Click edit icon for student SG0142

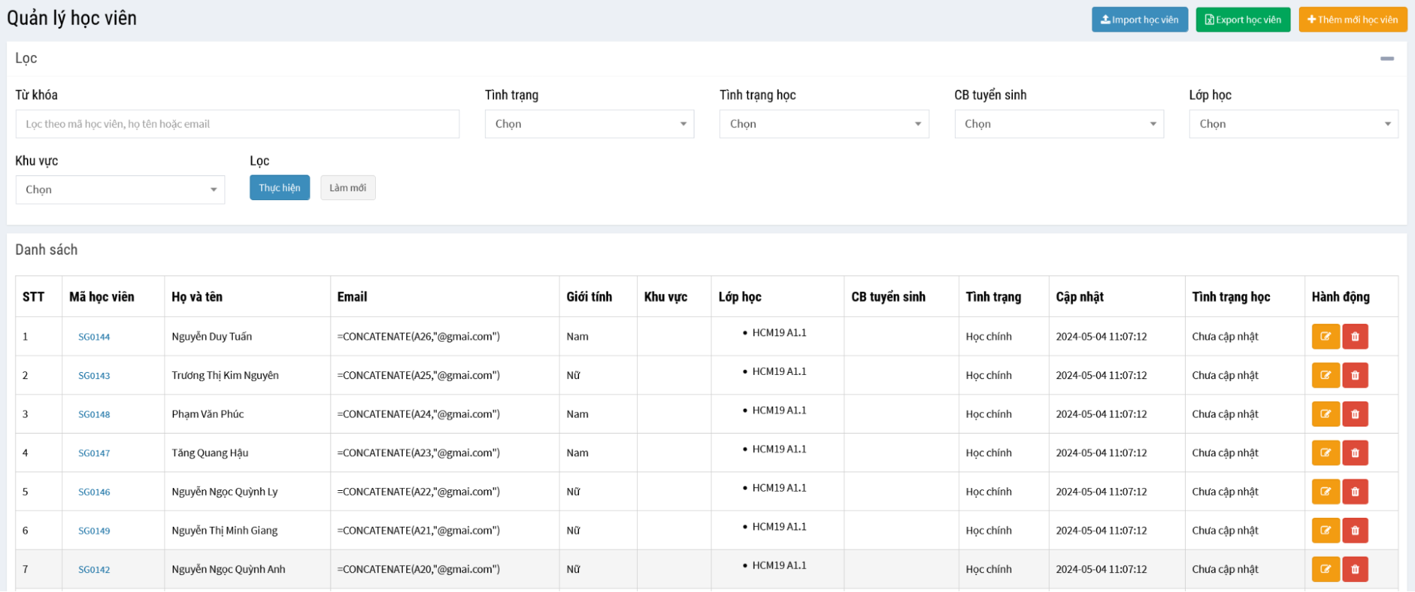(x=1325, y=569)
